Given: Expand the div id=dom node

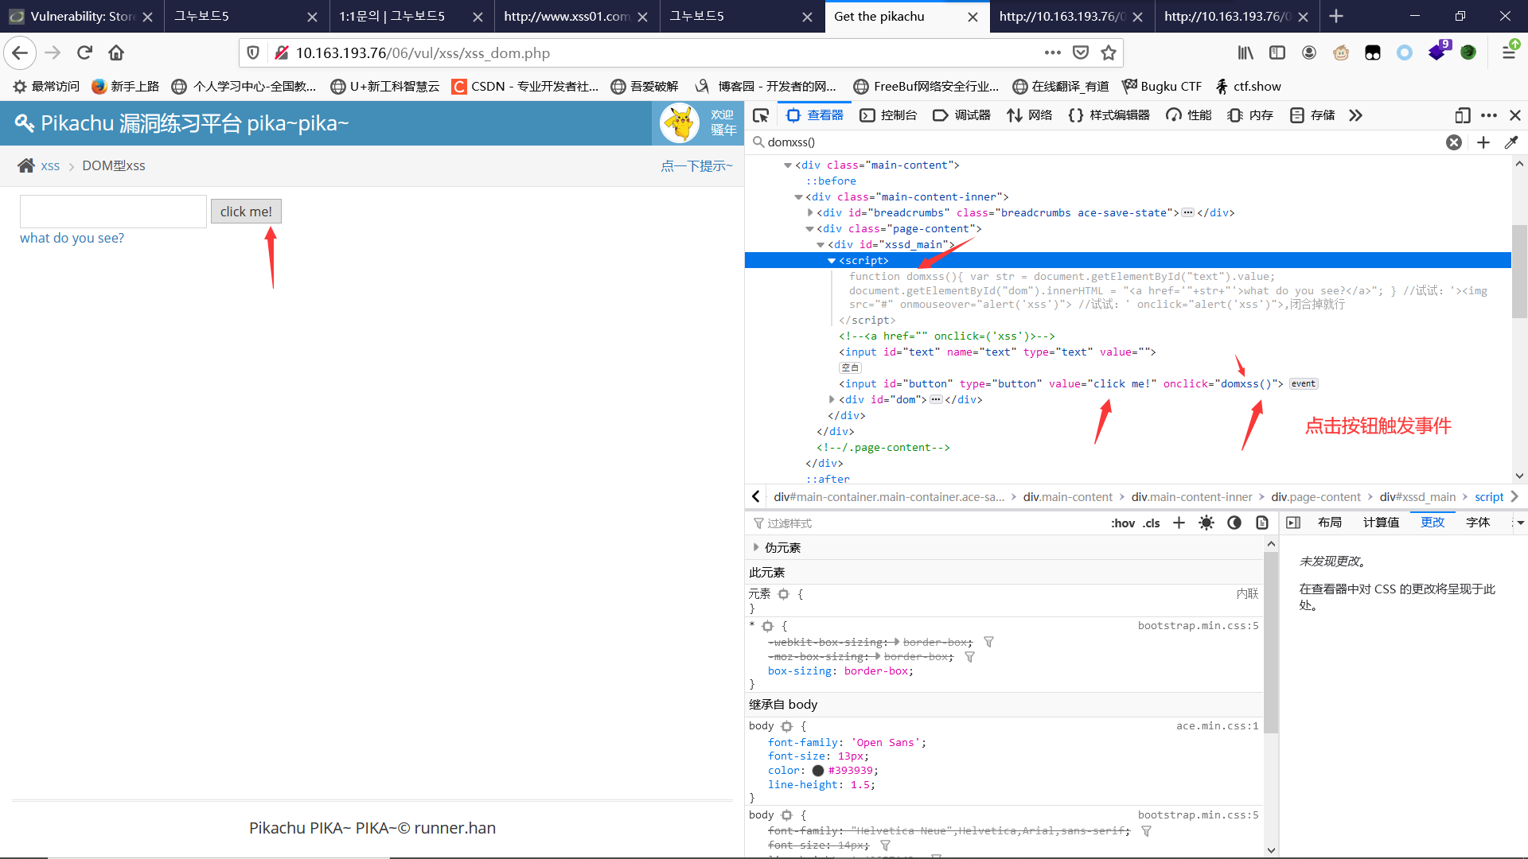Looking at the screenshot, I should coord(832,399).
